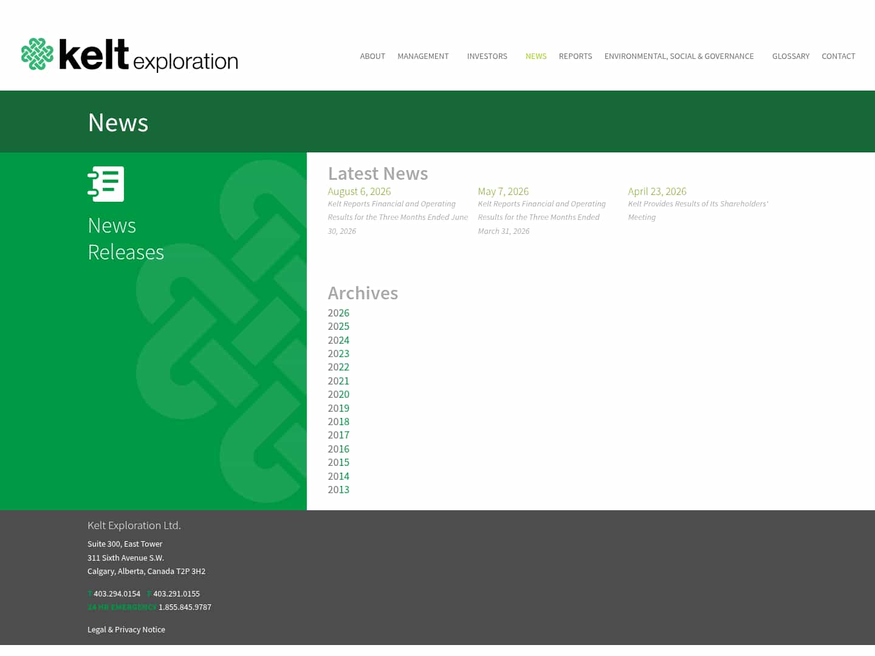Click the News Releases document icon

[106, 184]
